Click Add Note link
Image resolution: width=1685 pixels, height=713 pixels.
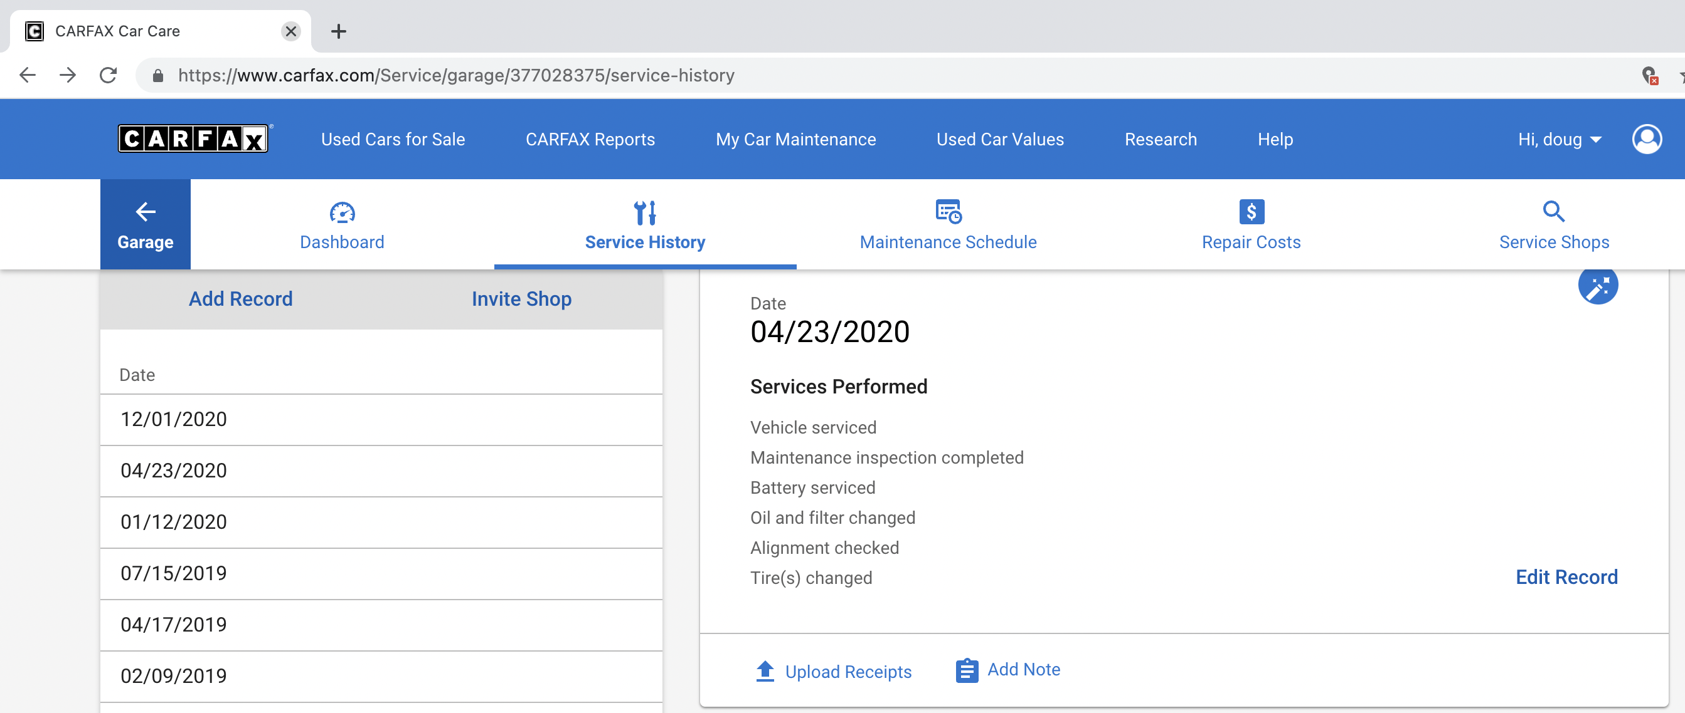[x=1024, y=669]
